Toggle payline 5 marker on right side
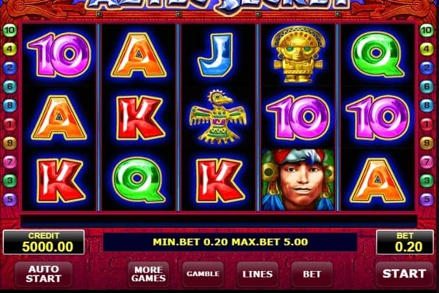The width and height of the screenshot is (439, 293). (427, 199)
